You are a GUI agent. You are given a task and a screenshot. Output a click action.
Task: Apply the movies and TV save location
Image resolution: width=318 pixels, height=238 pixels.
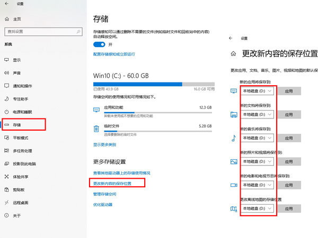coord(289,185)
